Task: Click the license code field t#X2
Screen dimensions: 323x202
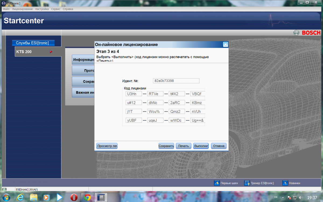Action: 177,94
